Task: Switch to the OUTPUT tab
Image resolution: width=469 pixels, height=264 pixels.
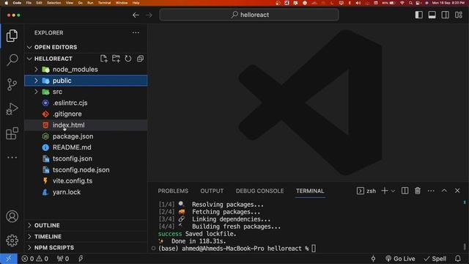Action: pyautogui.click(x=212, y=191)
